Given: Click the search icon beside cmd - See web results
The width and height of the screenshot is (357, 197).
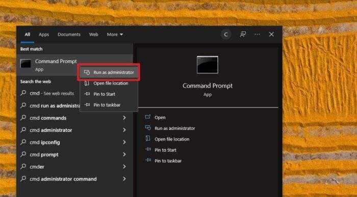Looking at the screenshot, I should (x=23, y=93).
